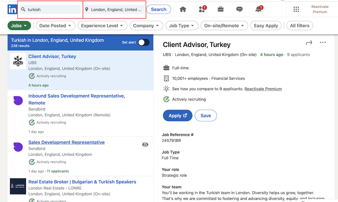
Task: Click the Sendbird logo beside Inbound Sales job
Action: [18, 100]
